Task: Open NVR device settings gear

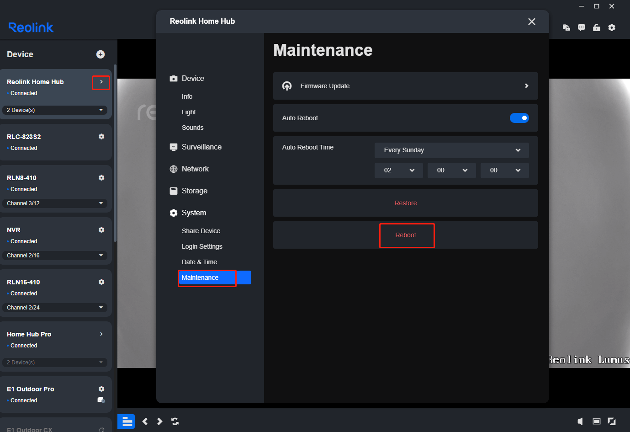Action: [101, 229]
